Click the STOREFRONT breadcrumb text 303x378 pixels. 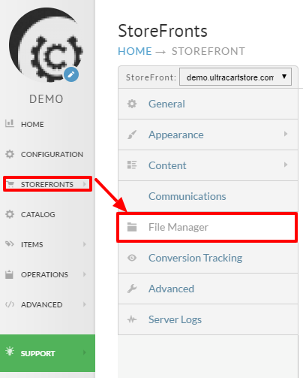(208, 51)
